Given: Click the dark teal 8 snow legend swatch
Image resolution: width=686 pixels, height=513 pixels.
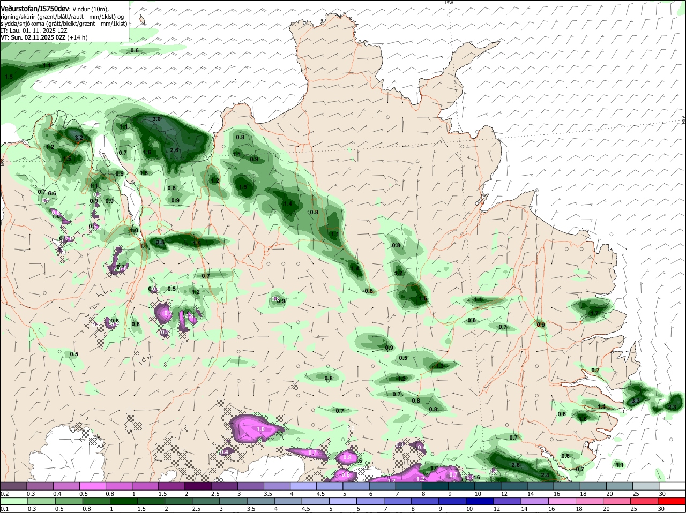Looking at the screenshot, I should pyautogui.click(x=435, y=486).
